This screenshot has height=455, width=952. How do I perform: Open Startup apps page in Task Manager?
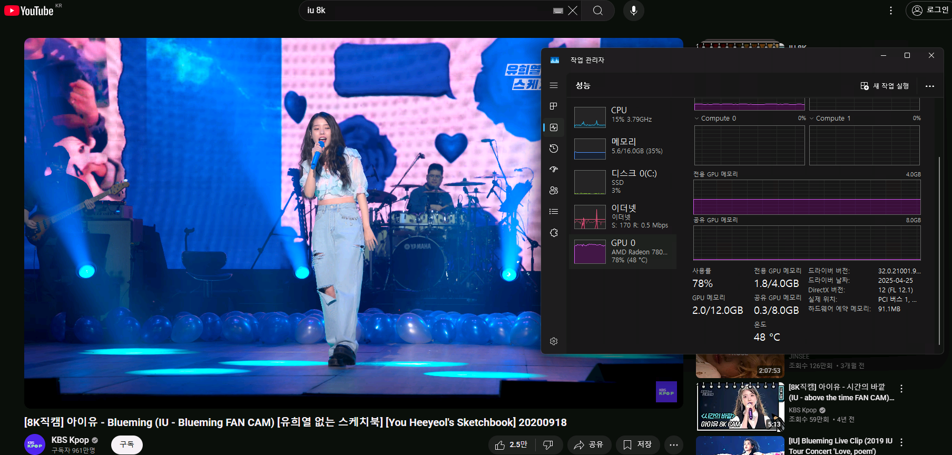(x=553, y=170)
